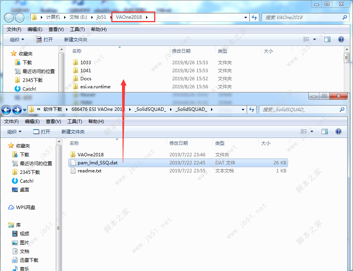Open 帮助(H) menu in _SolidSQUAD_ window
Viewport: 353px width, 271px height.
click(96, 122)
